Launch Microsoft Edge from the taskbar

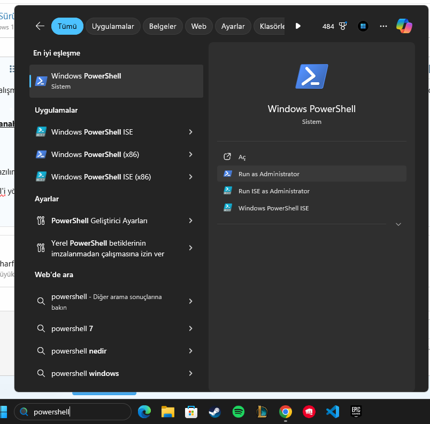coord(144,412)
